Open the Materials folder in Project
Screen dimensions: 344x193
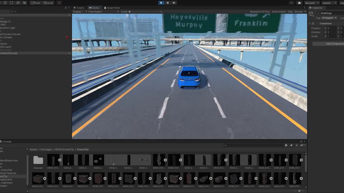[x=38, y=162]
